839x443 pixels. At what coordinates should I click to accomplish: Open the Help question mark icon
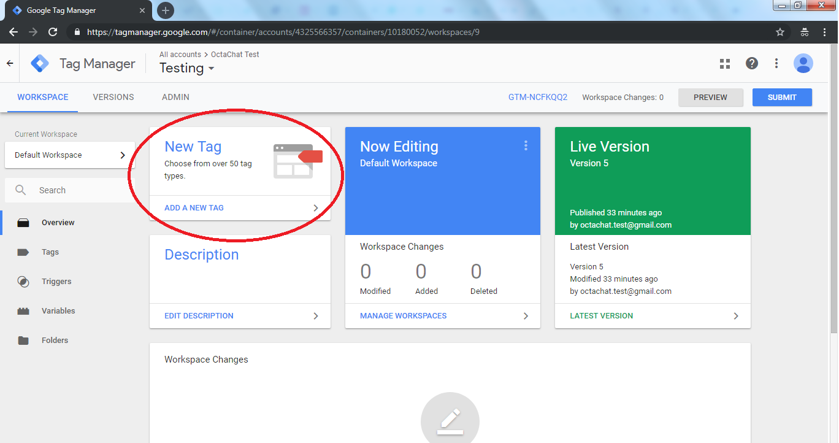pos(751,64)
